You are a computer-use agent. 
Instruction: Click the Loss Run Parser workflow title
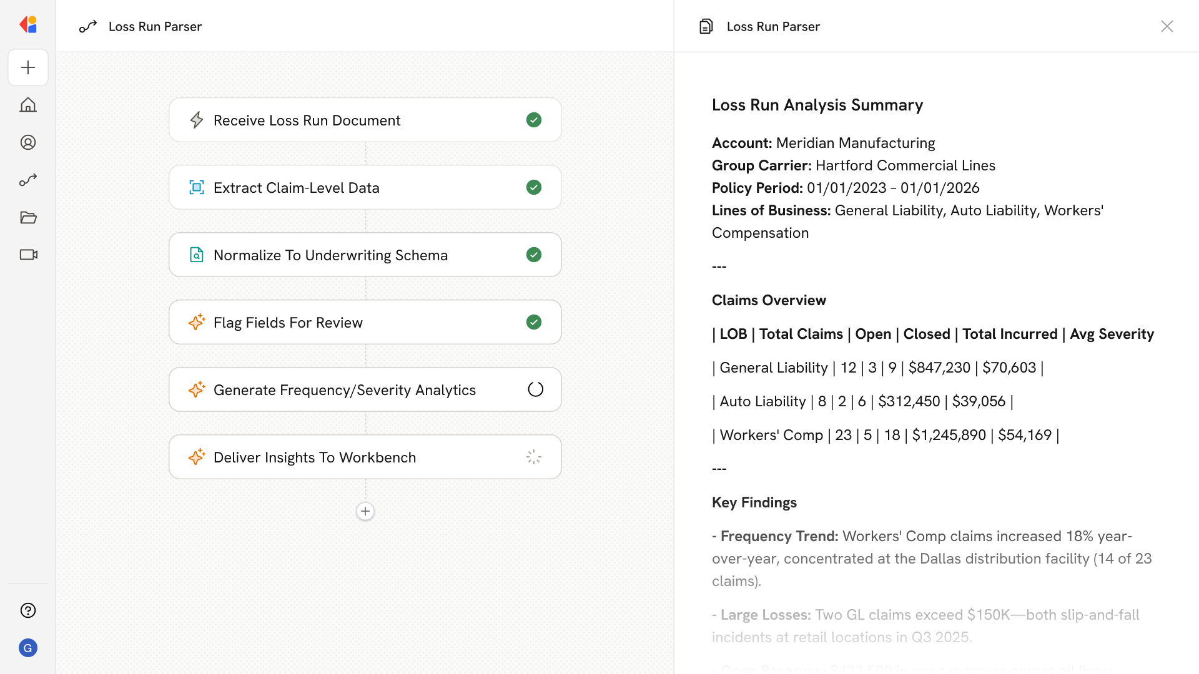(155, 26)
